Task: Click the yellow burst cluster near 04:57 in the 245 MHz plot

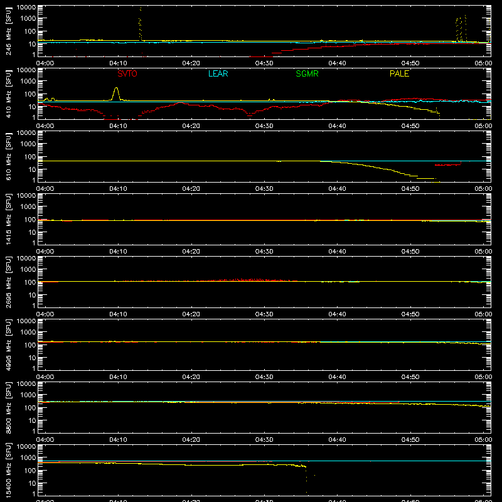Action: click(x=461, y=29)
